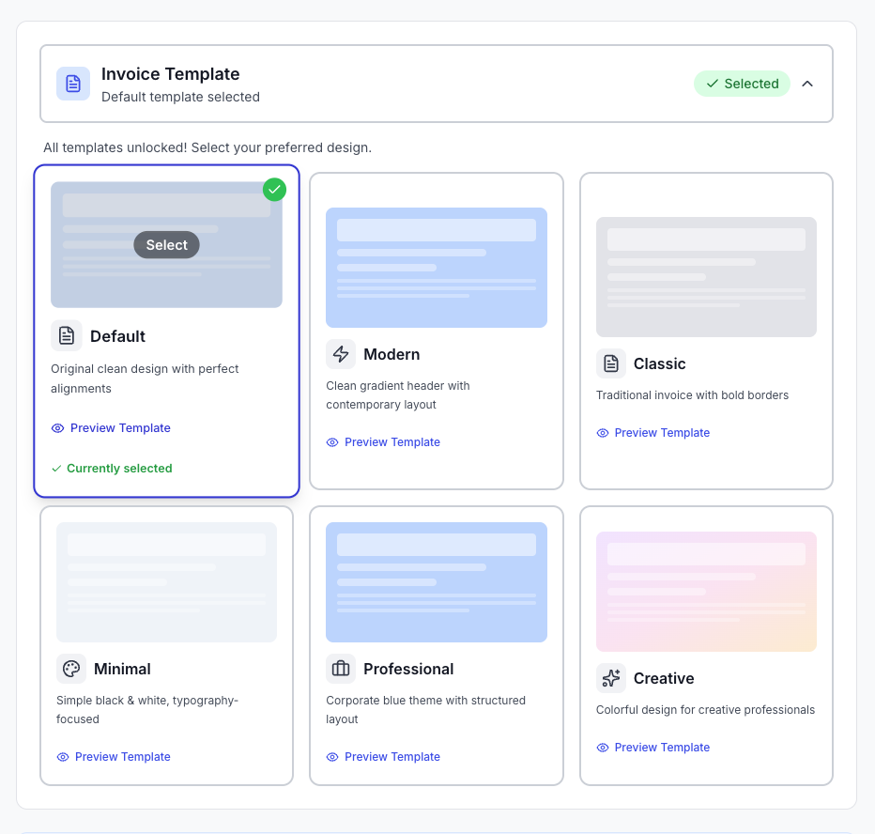Select the Modern template card
This screenshot has height=834, width=875.
coord(436,331)
